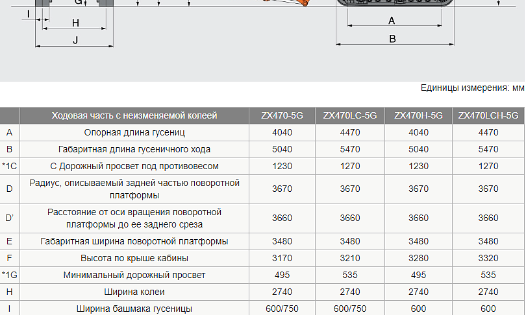Viewport: 526px width, 315px height.
Task: Select 'Радиус, описываемый задней частью поворотной платформы'
Action: (134, 189)
